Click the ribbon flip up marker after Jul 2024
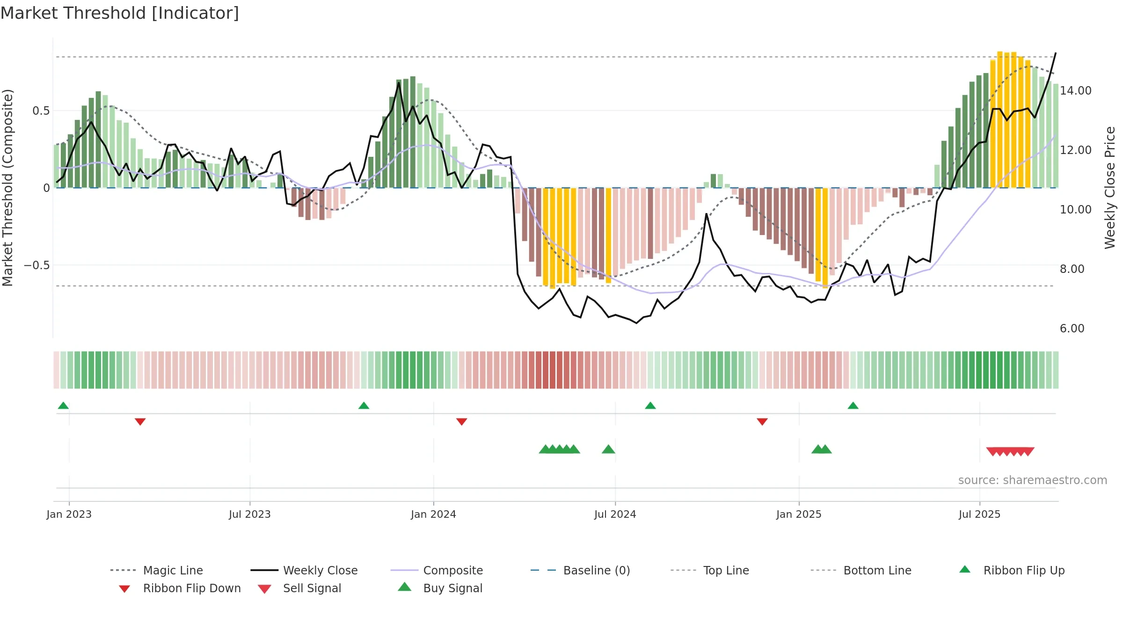The height and width of the screenshot is (632, 1123). (650, 405)
